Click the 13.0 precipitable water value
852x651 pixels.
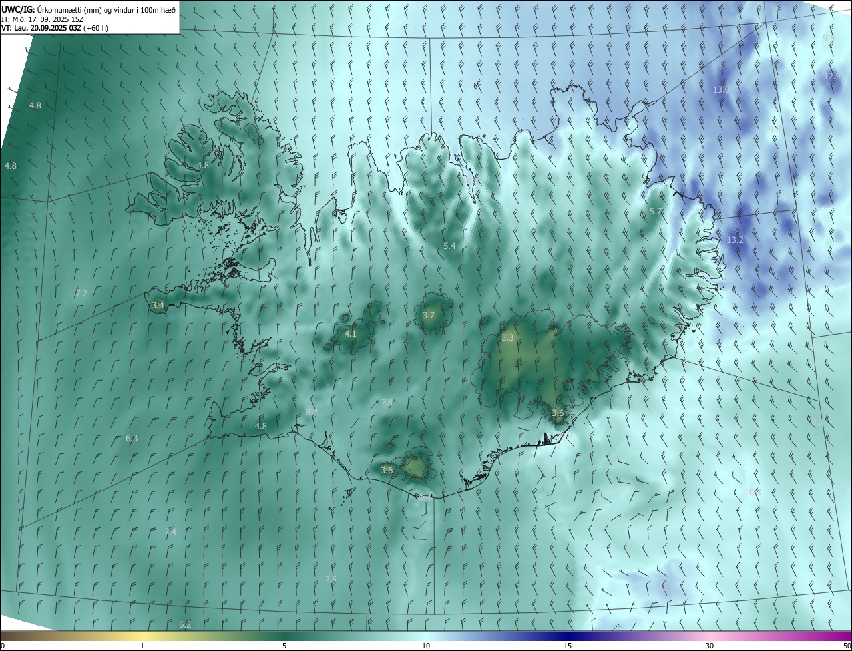point(722,89)
